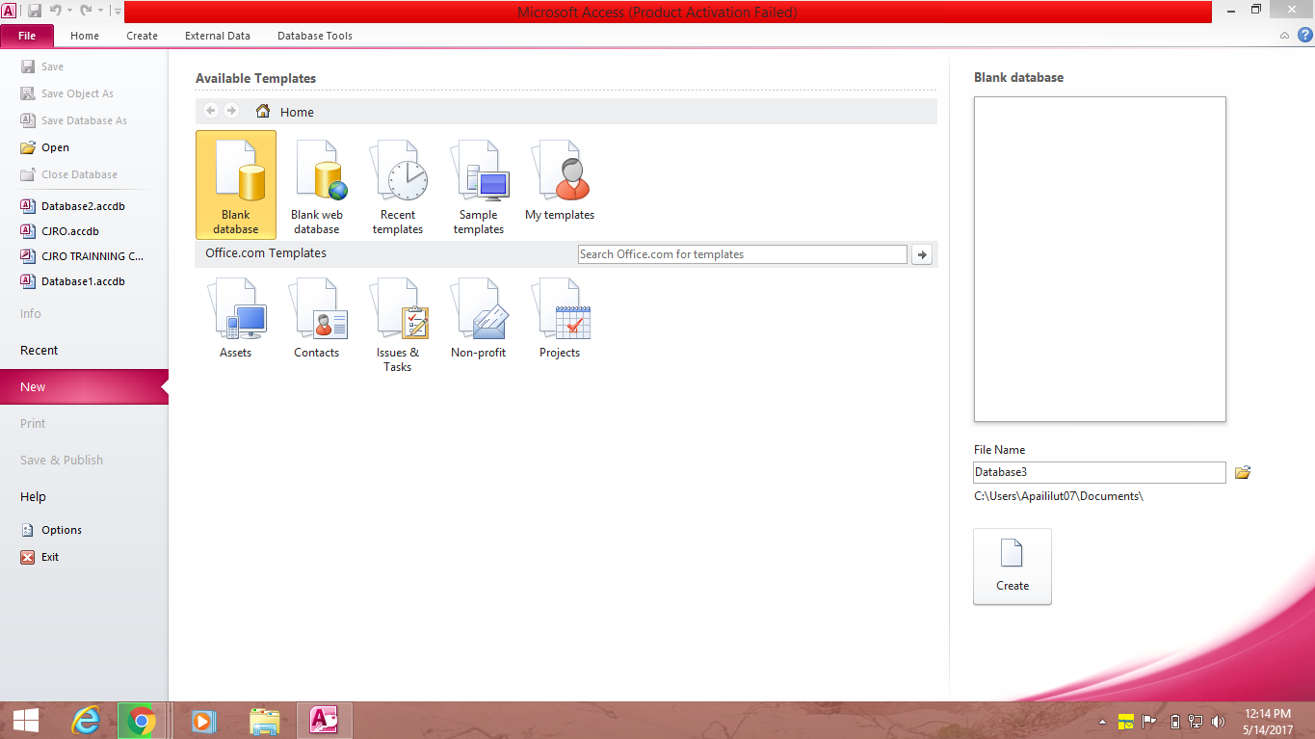The height and width of the screenshot is (739, 1315).
Task: Open recent file CJRO TRAINNING C...
Action: [x=84, y=256]
